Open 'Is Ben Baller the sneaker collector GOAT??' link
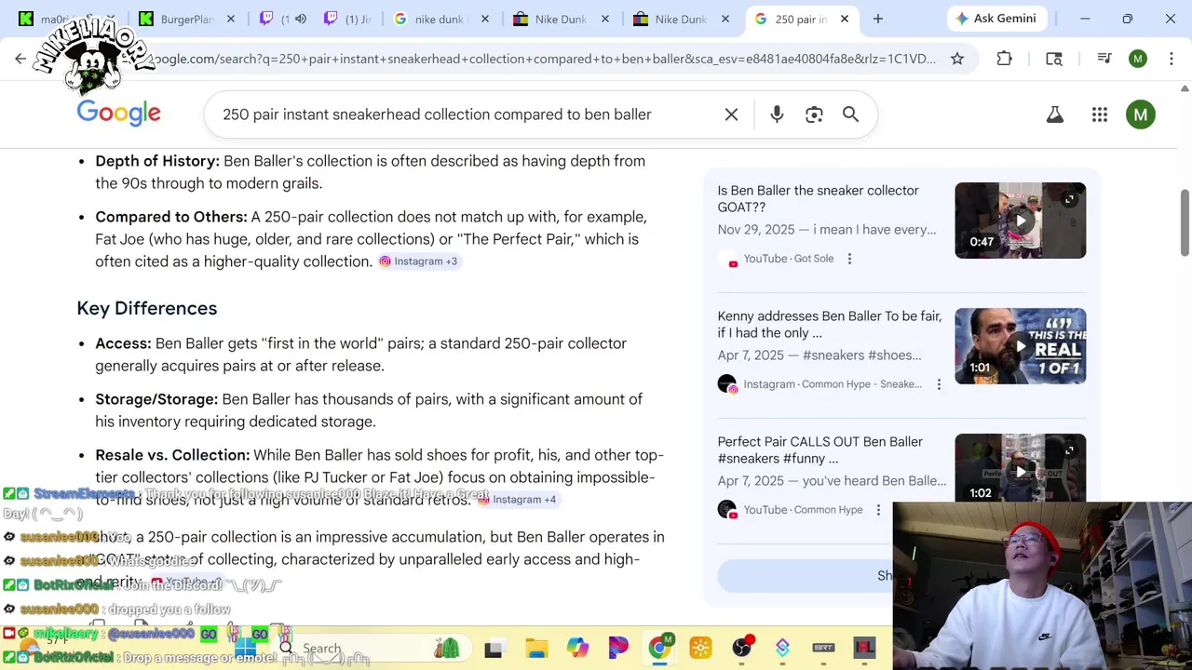Image resolution: width=1192 pixels, height=670 pixels. coord(819,199)
